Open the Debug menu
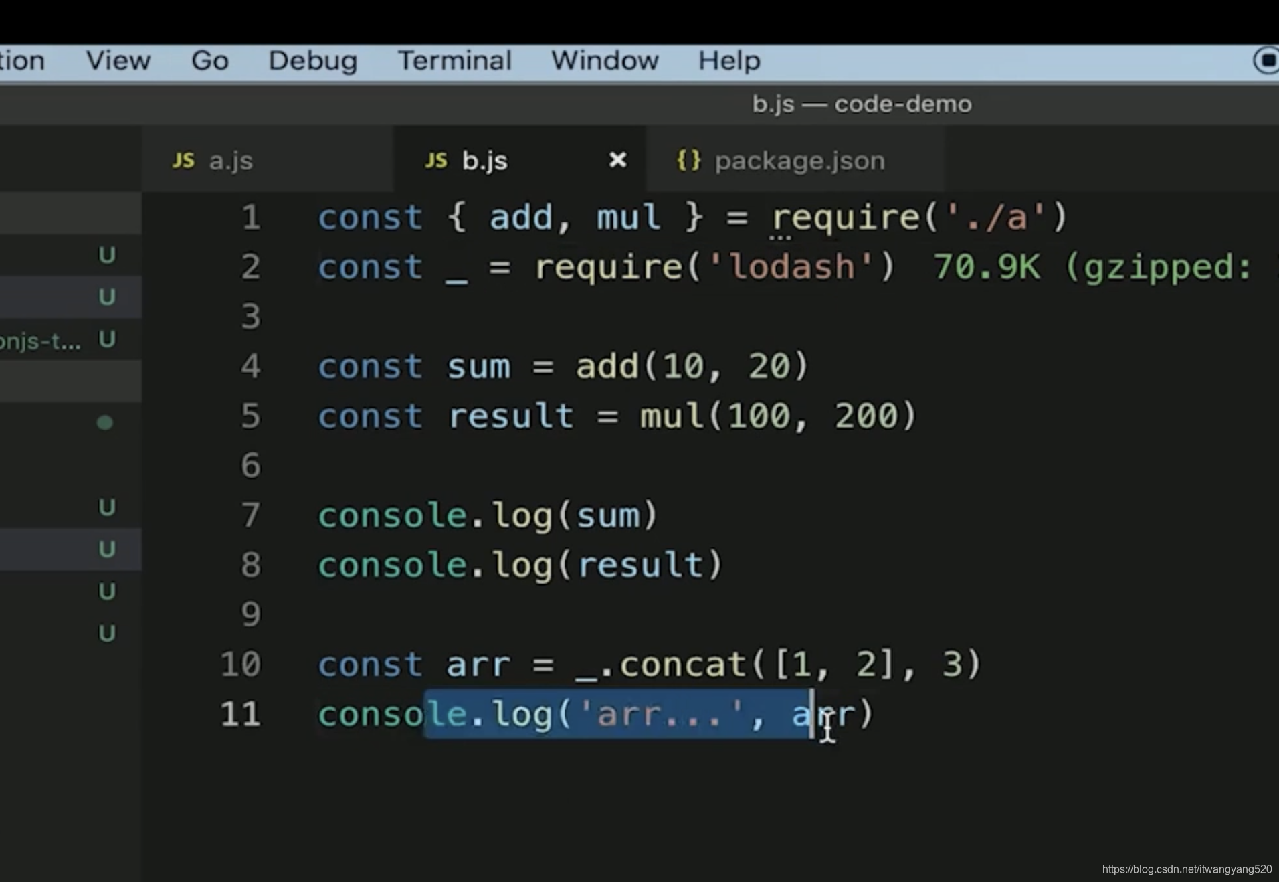This screenshot has width=1279, height=882. [x=313, y=61]
